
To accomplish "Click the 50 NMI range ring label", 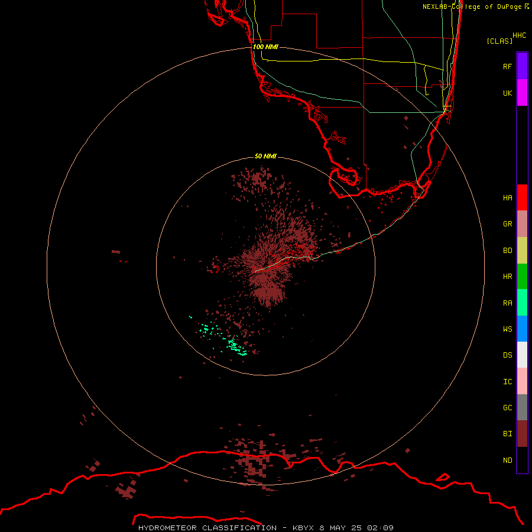I will pos(265,156).
